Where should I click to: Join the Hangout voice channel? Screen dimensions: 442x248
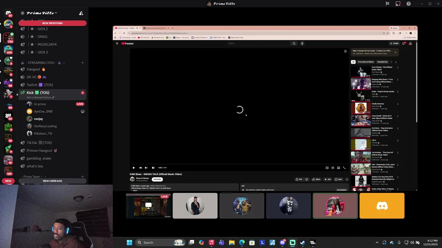[52, 69]
